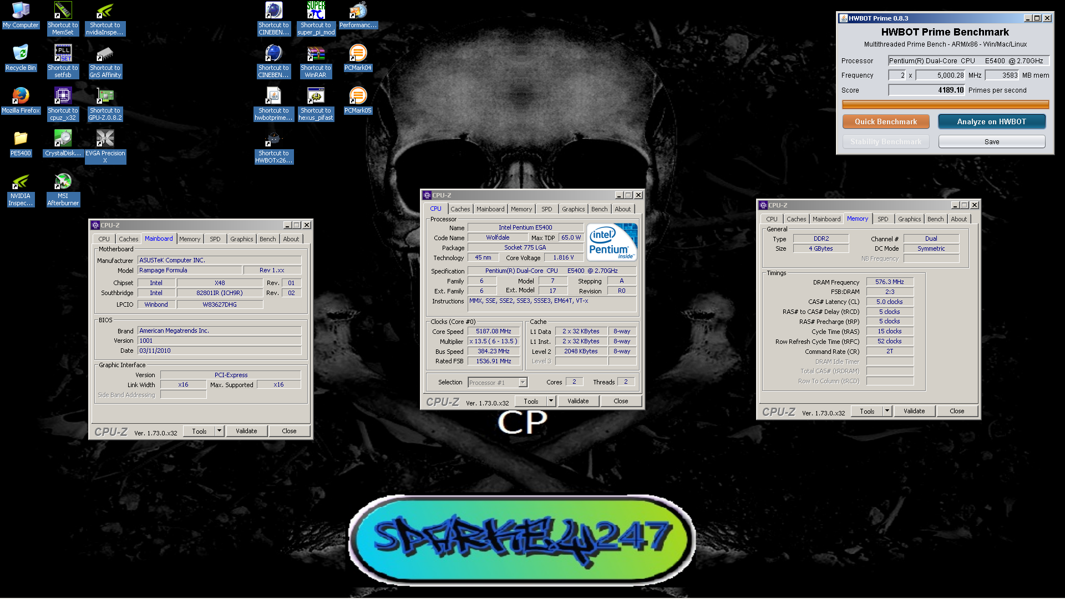The width and height of the screenshot is (1065, 599).
Task: Open Tools dropdown arrow in Memory CPU-Z
Action: pos(887,411)
